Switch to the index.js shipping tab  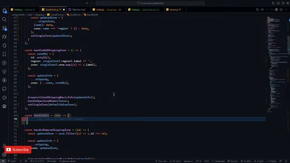pyautogui.click(x=108, y=10)
